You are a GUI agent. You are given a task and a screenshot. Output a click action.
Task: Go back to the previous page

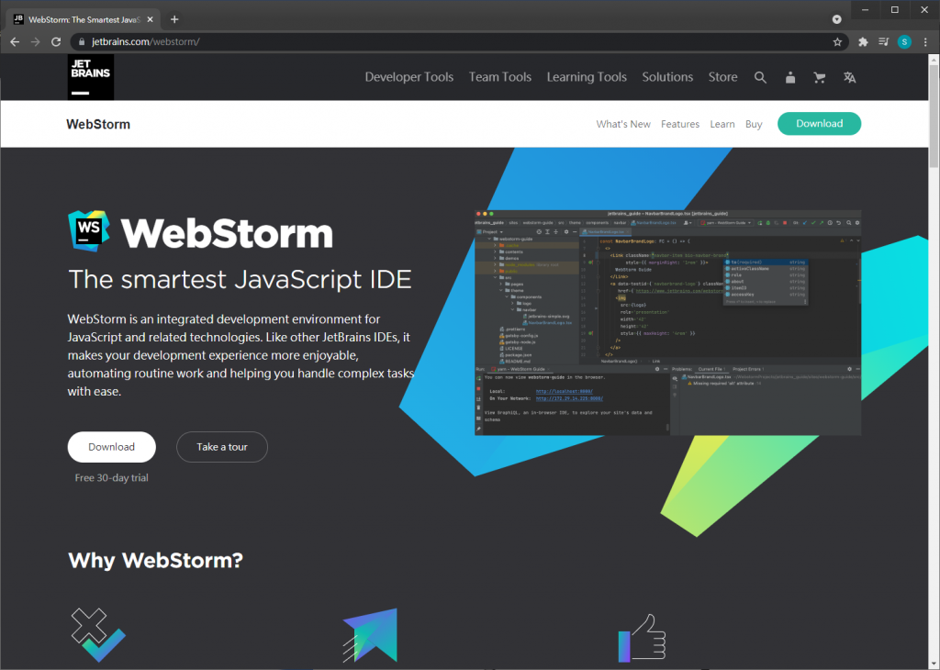click(15, 42)
